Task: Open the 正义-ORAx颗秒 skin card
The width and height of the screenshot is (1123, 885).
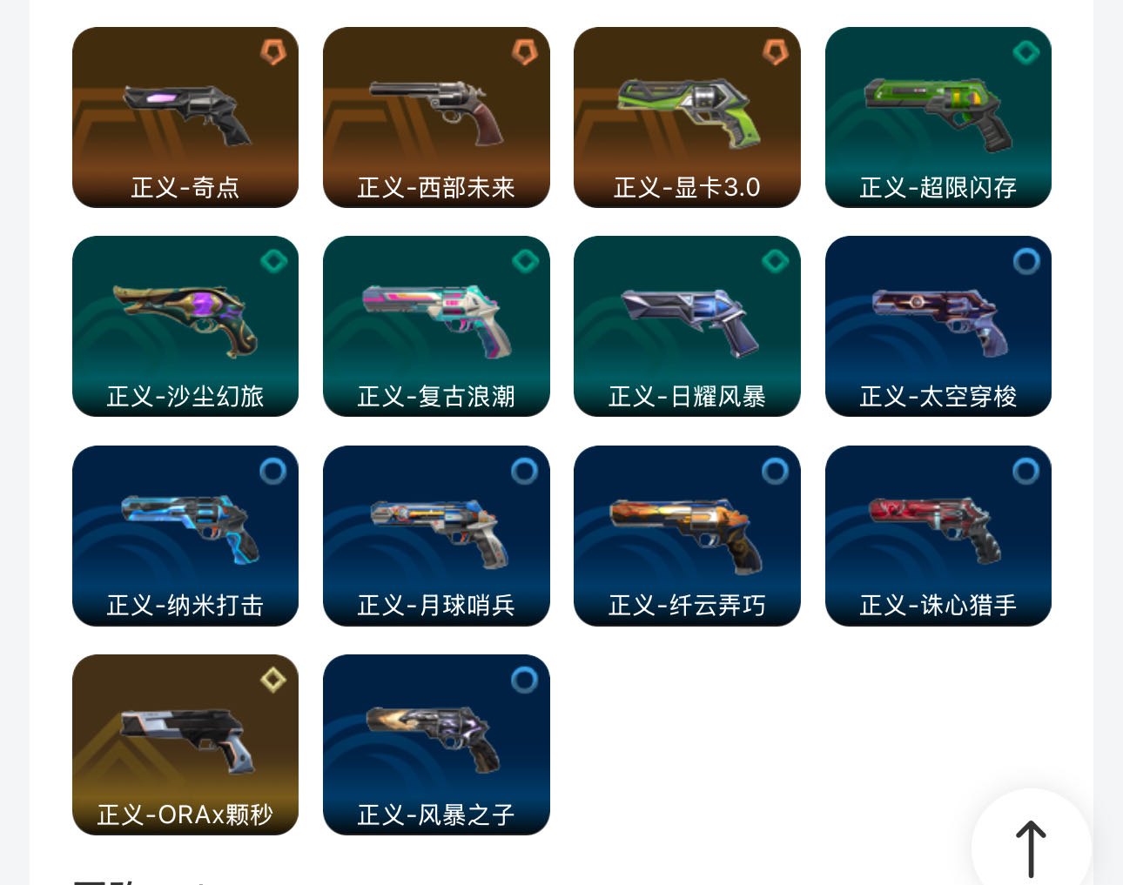Action: tap(185, 745)
